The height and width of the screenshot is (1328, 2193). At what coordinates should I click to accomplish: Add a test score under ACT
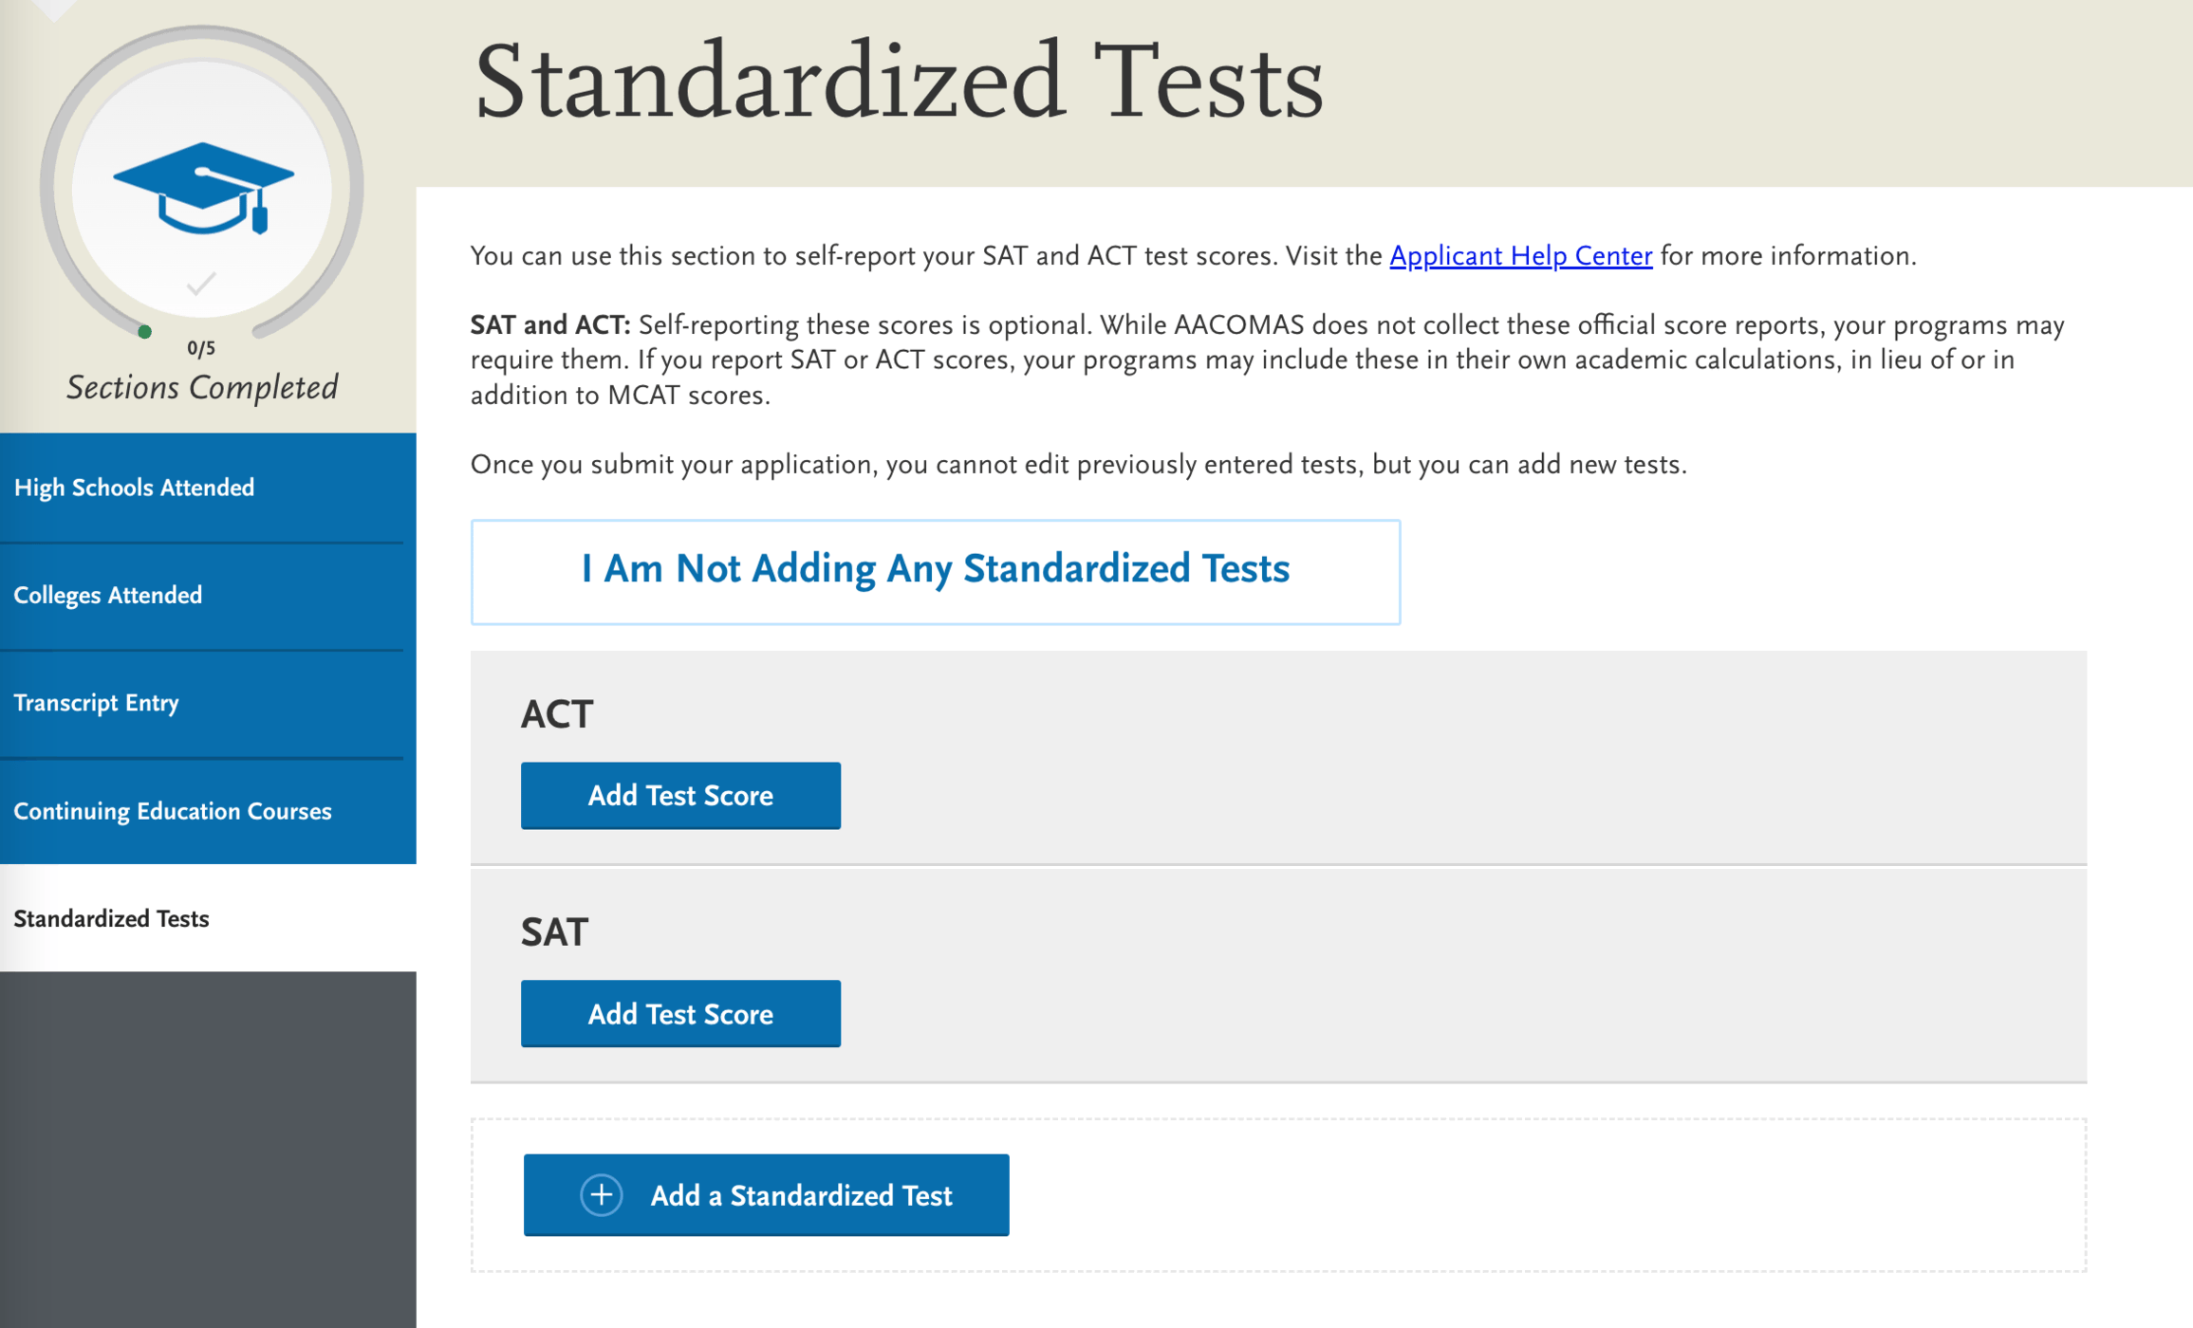coord(679,795)
